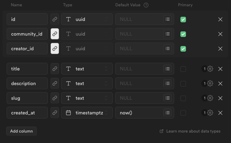
Task: Enable the Primary checkbox for title
Action: tap(183, 69)
